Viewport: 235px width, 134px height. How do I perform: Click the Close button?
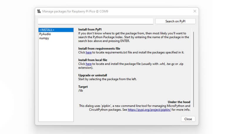click(188, 119)
